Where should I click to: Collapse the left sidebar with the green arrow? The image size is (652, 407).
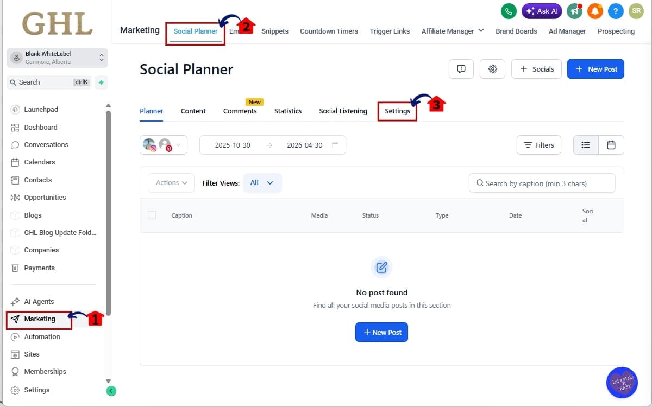coord(111,390)
